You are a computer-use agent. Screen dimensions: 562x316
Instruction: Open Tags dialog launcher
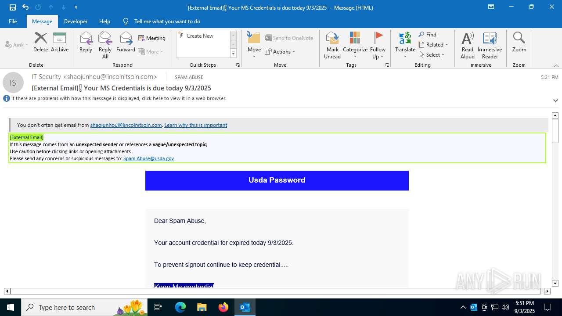387,65
